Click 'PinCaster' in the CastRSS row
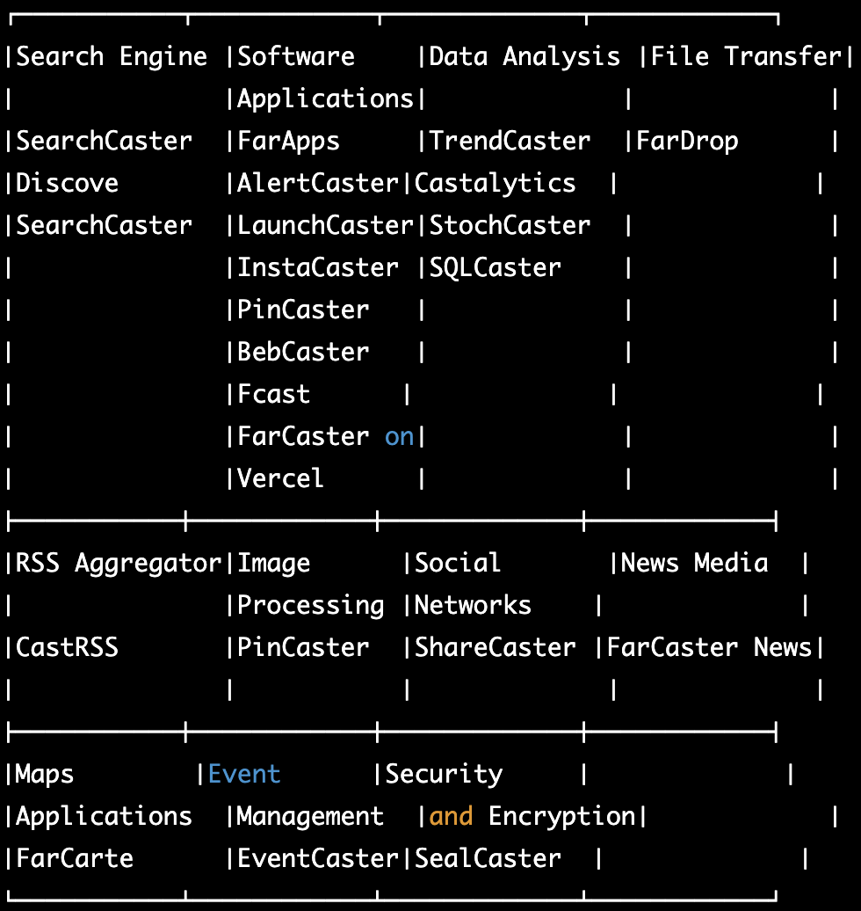Viewport: 861px width, 911px height. (x=303, y=647)
